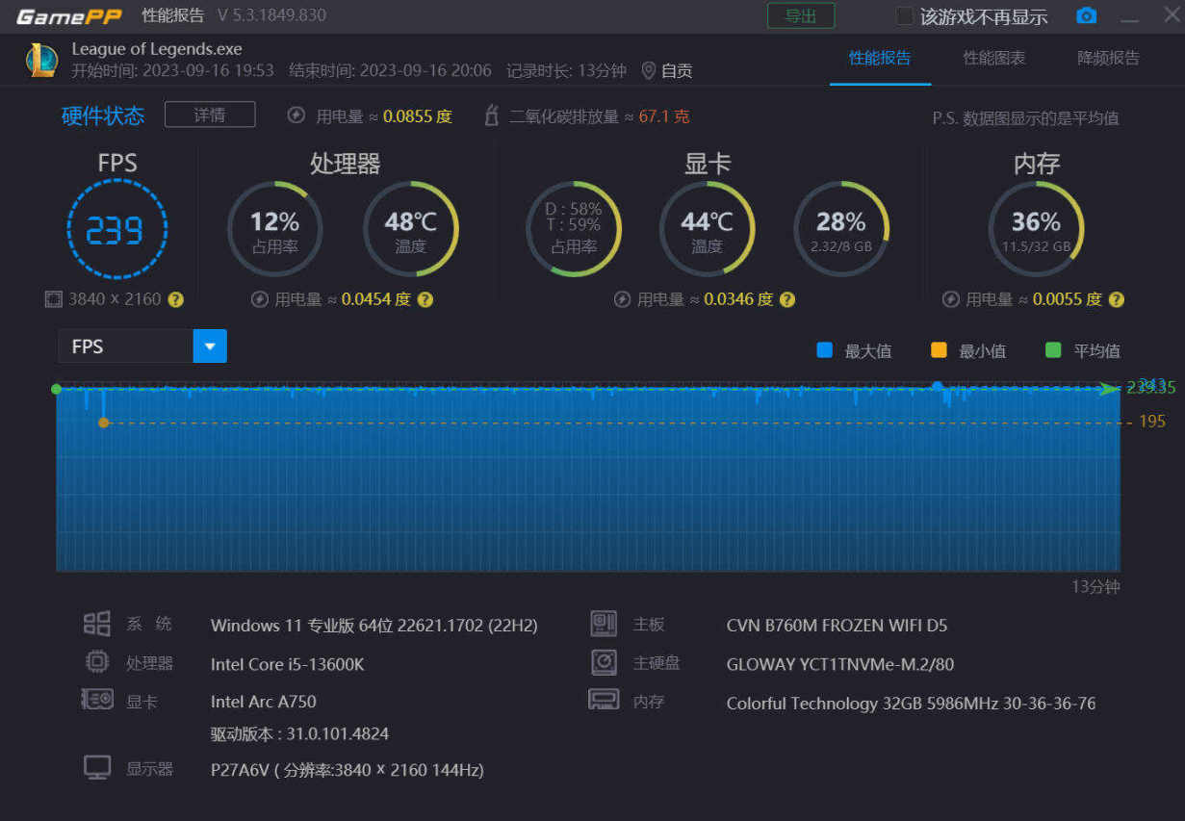Click the 13分钟 chart duration label
The height and width of the screenshot is (821, 1185).
coord(1096,586)
